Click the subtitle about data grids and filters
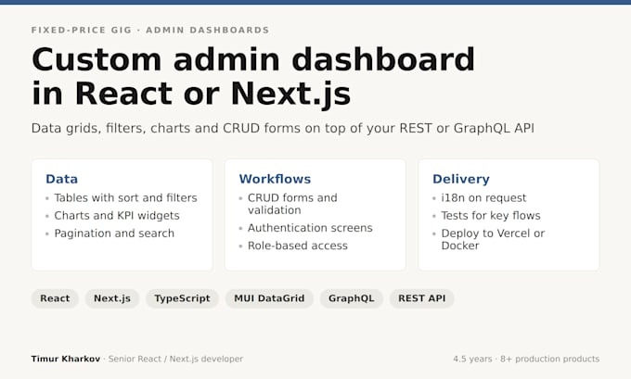Viewport: 631px width, 379px height. 282,128
